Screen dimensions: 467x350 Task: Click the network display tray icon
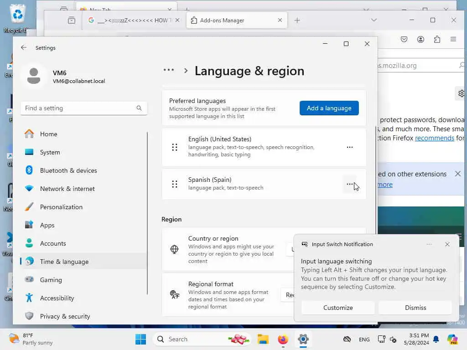point(381,339)
